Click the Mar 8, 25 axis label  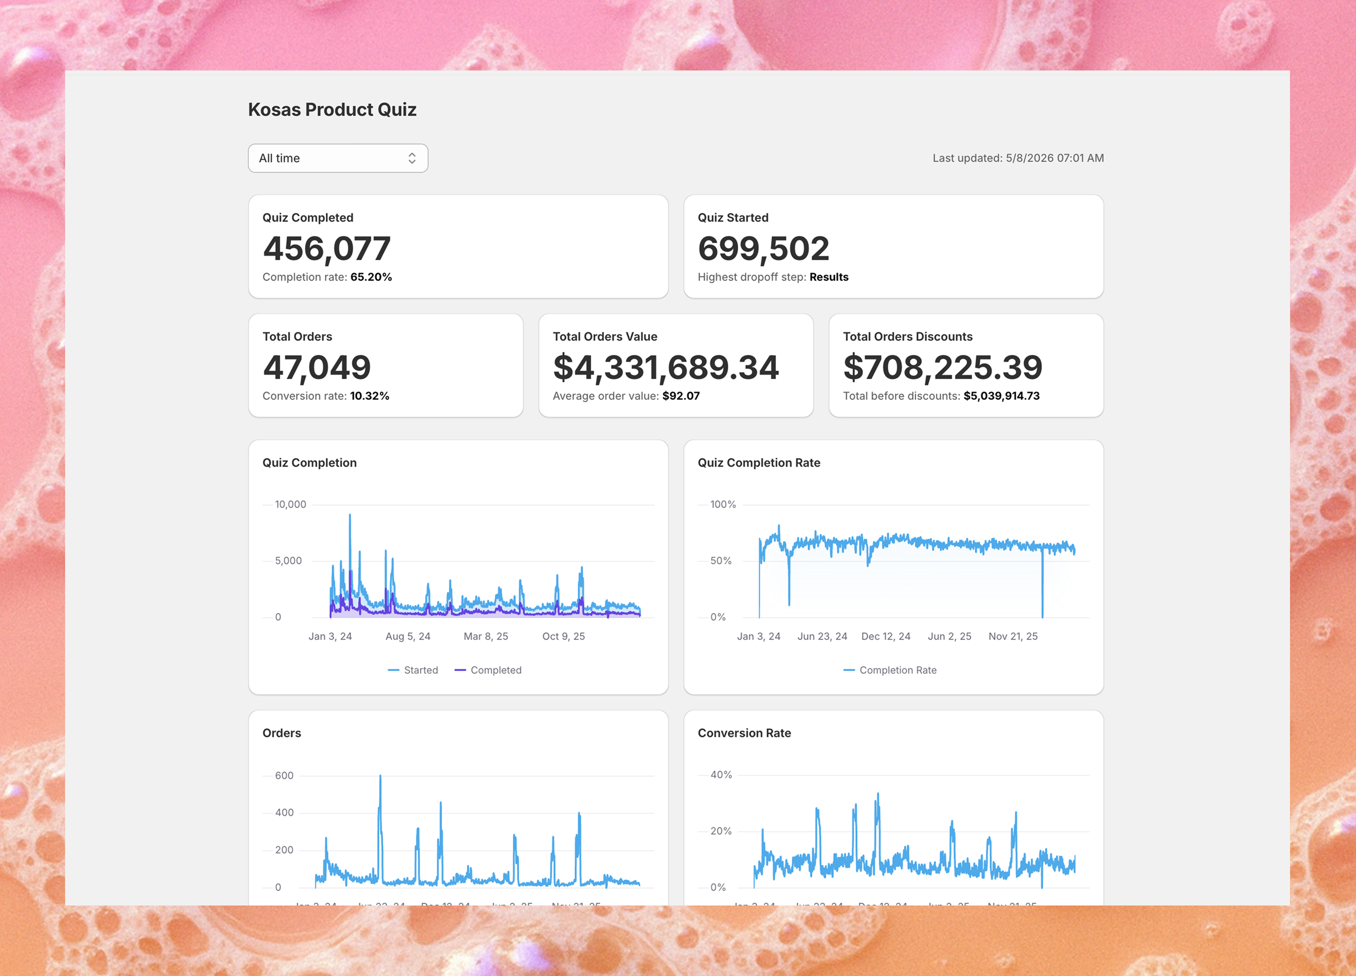click(x=486, y=637)
